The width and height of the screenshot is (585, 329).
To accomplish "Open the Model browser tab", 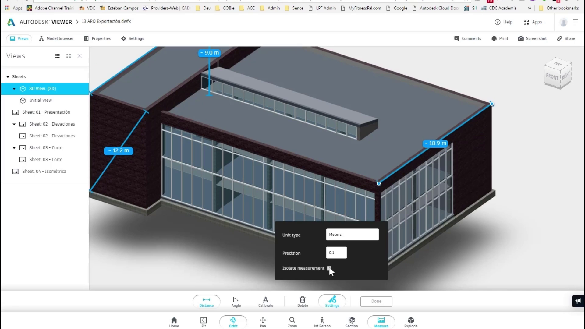I will (56, 39).
